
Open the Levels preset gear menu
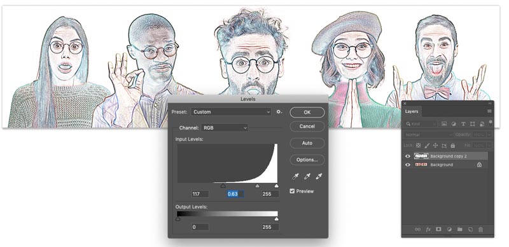[x=279, y=112]
